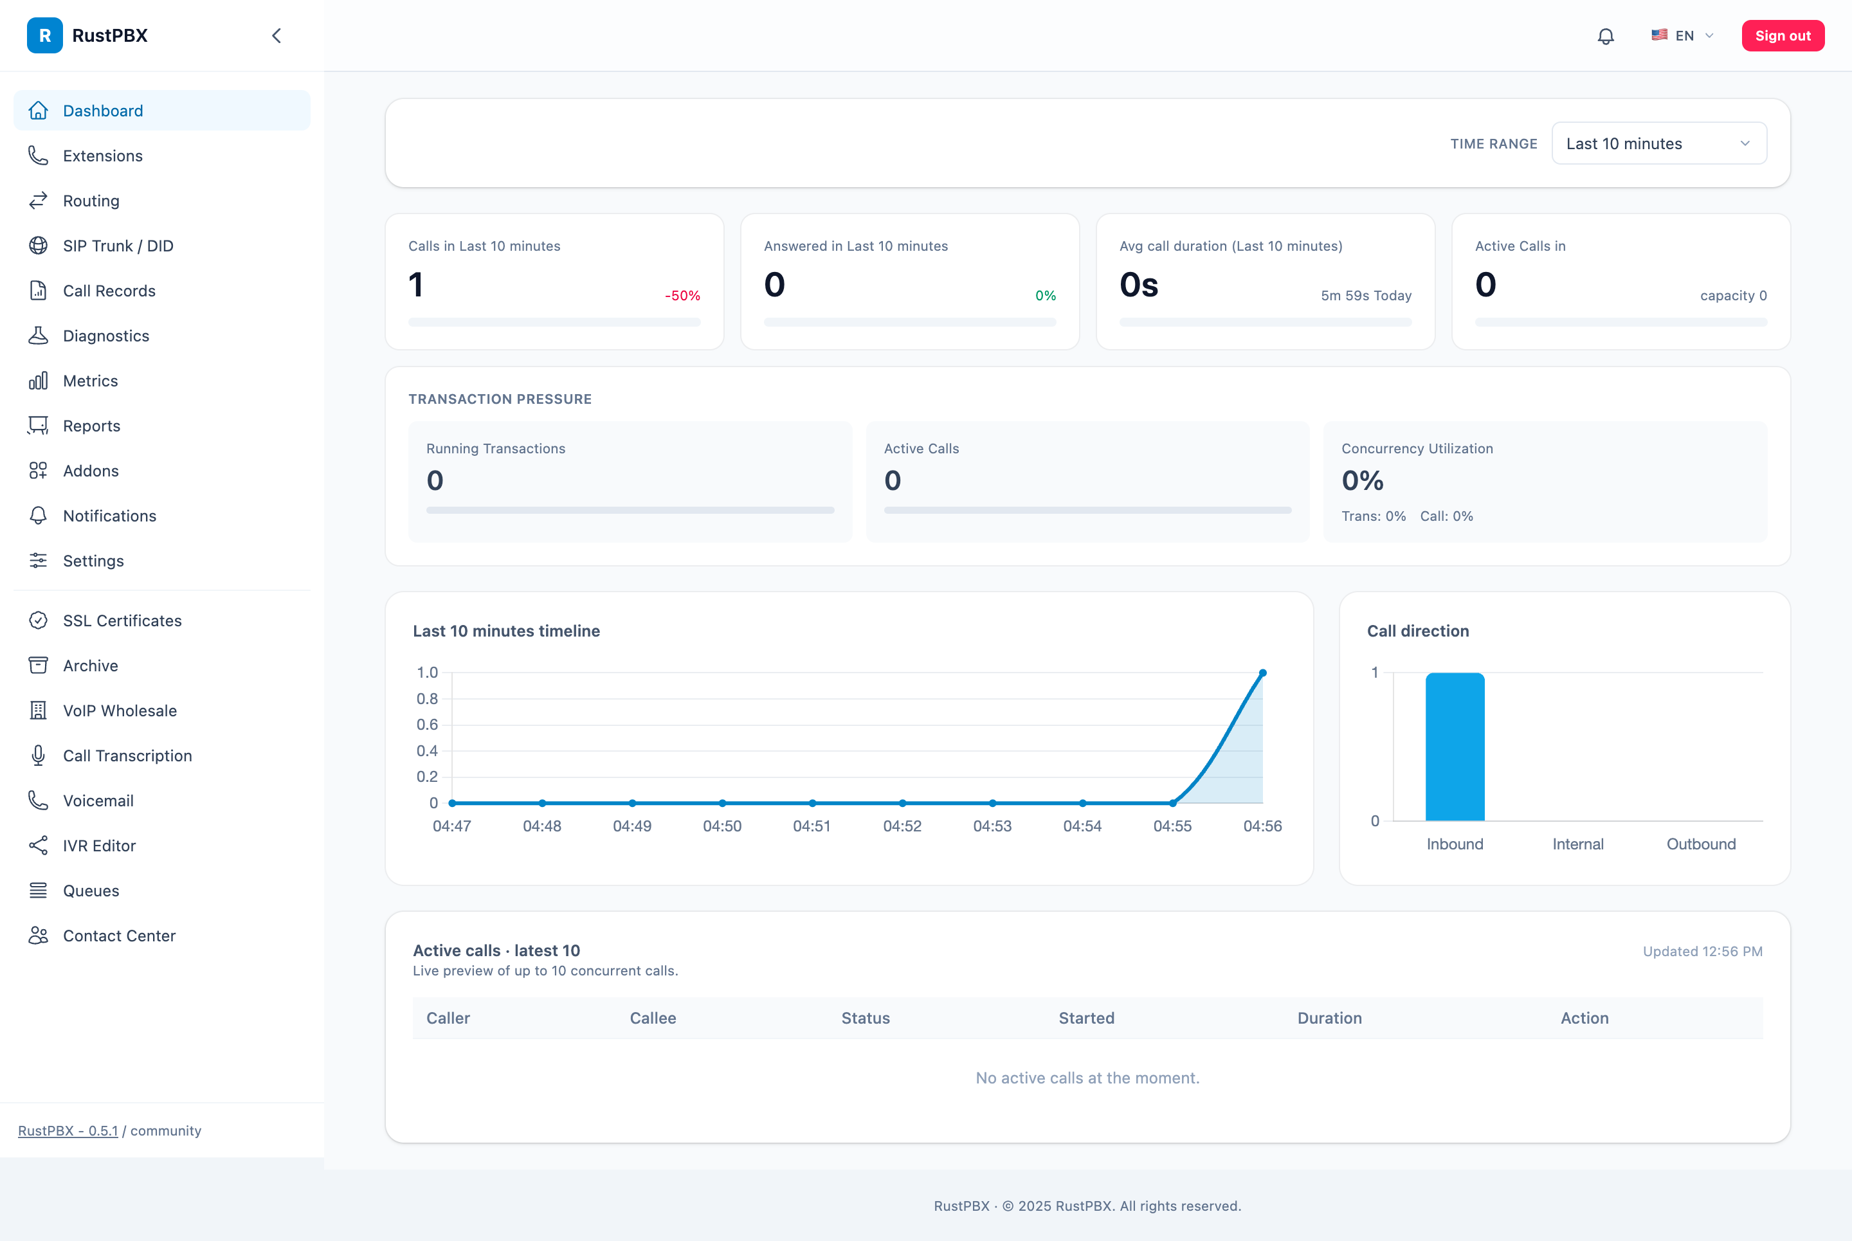The height and width of the screenshot is (1241, 1852).
Task: Click the RustPBX logo badge
Action: (x=45, y=35)
